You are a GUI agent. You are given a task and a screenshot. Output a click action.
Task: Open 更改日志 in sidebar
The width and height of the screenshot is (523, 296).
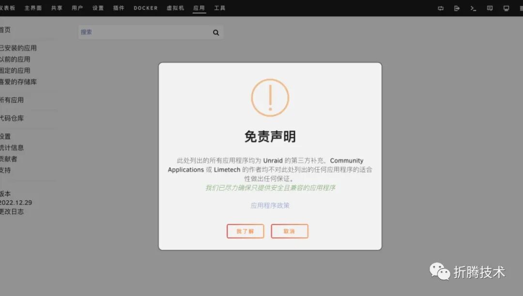coord(12,212)
